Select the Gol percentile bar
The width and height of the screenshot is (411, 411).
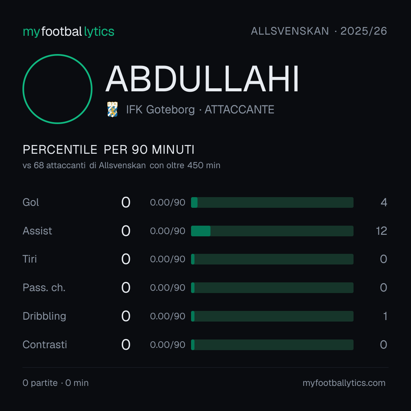272,202
